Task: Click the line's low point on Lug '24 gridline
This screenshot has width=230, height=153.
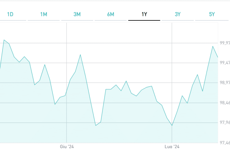Action: (172, 126)
